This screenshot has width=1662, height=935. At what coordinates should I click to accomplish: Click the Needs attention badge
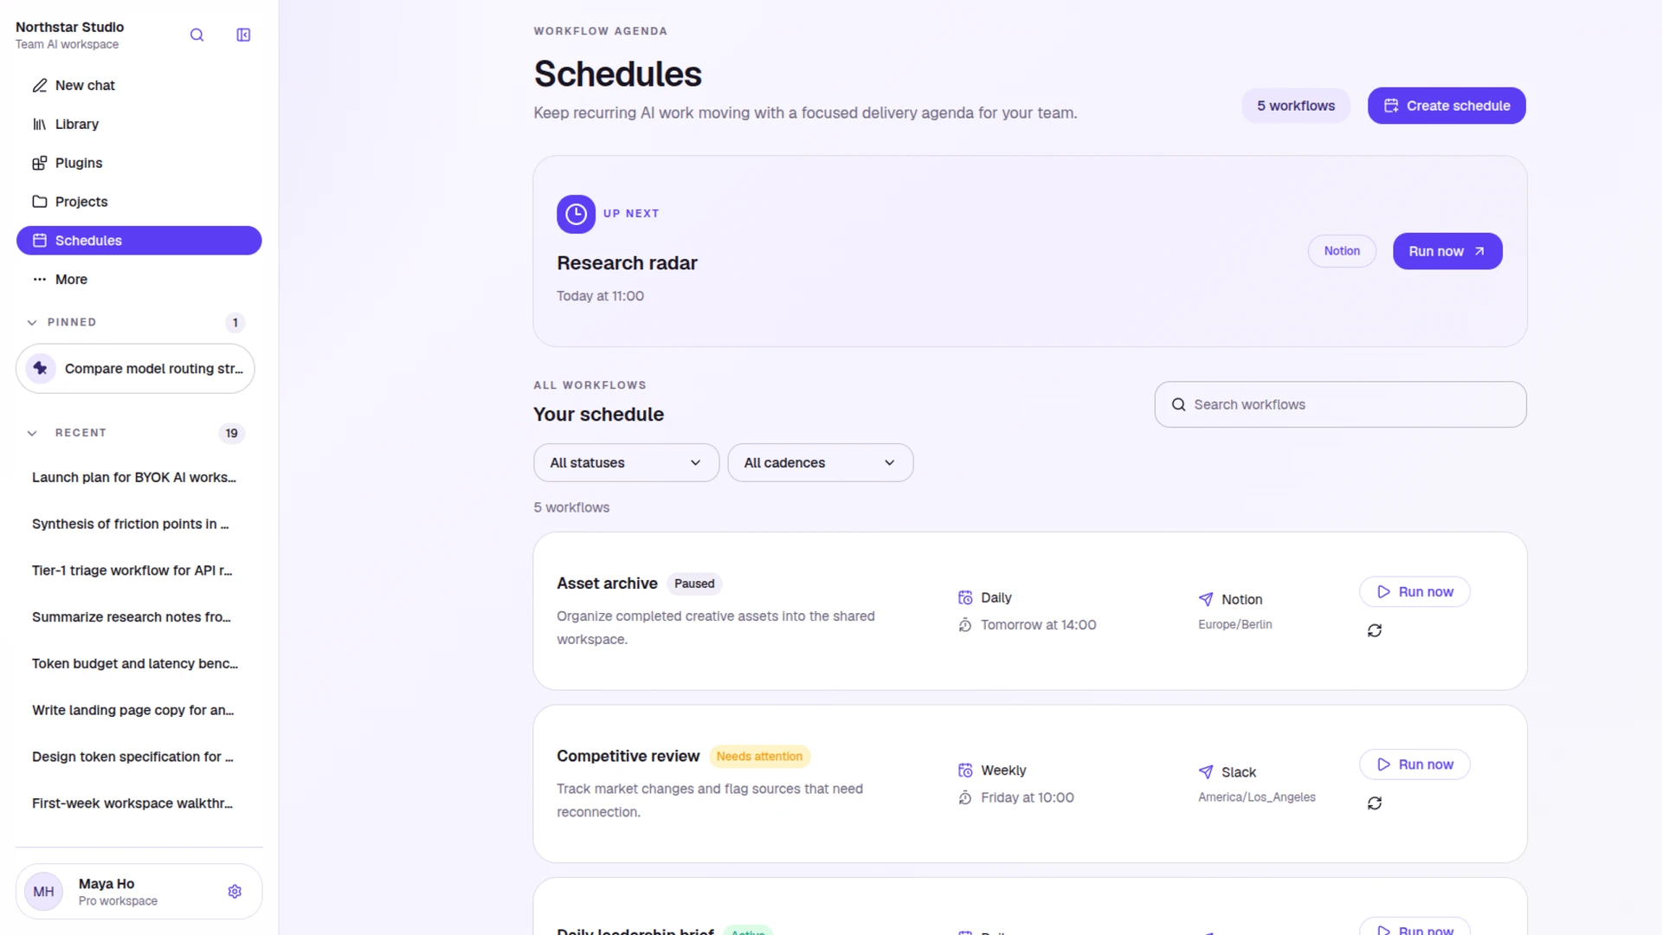[759, 757]
